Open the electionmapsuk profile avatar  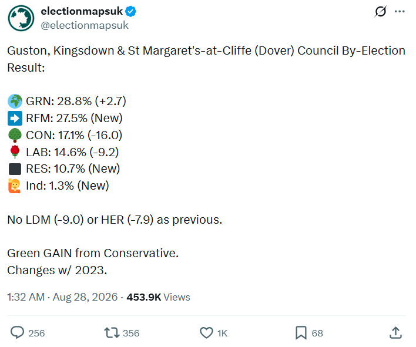[x=21, y=18]
